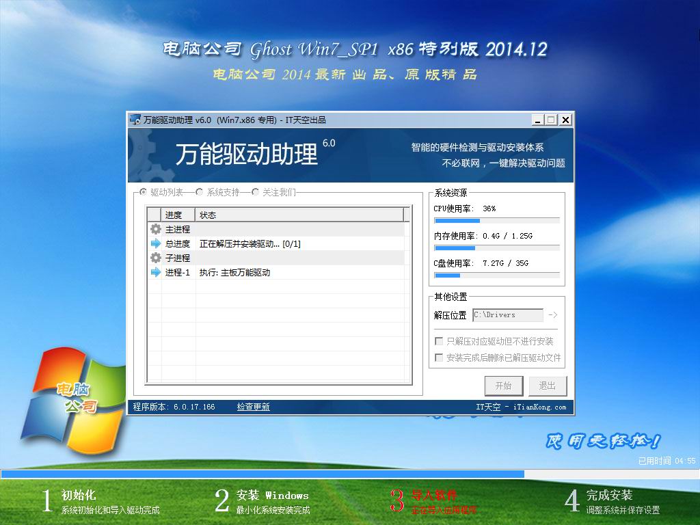Viewport: 700px width, 525px height.
Task: Click the gear icon beside 子进程
Action: pyautogui.click(x=155, y=258)
